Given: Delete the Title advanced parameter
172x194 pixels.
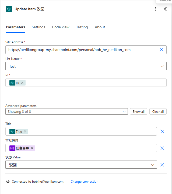Looking at the screenshot, I should pos(162,131).
